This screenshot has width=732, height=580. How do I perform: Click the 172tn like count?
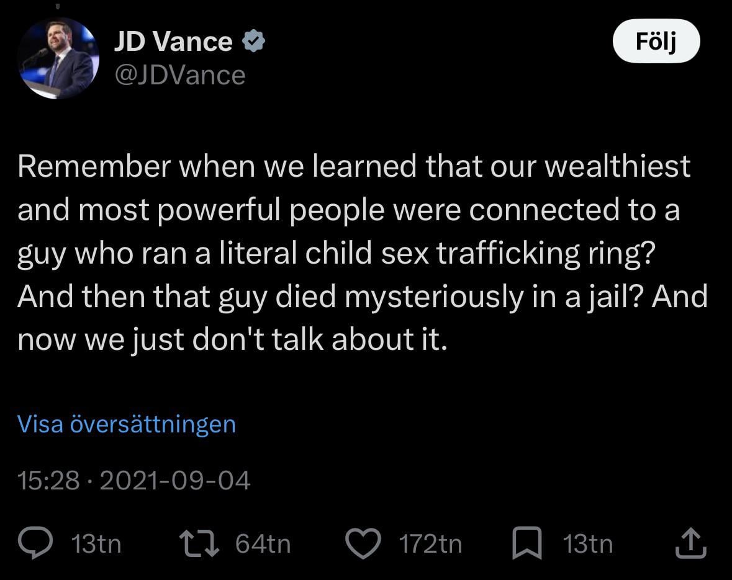[430, 544]
